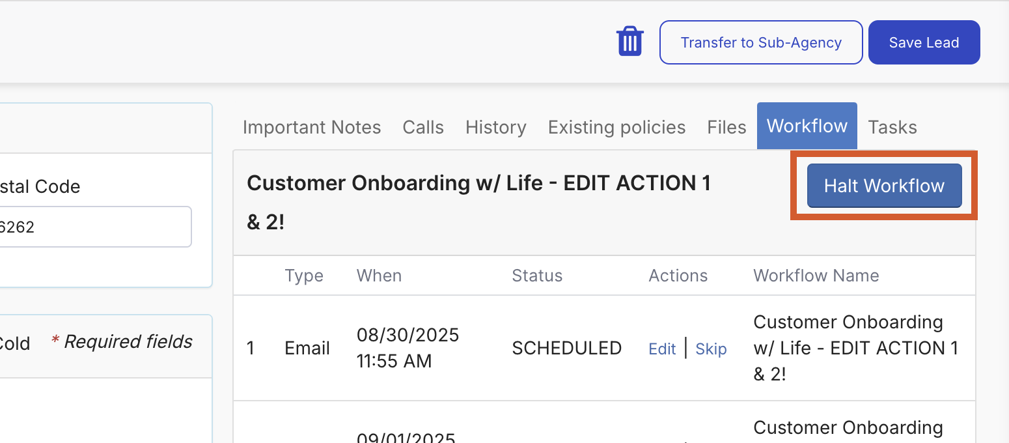
Task: Click the SCHEDULED status label
Action: click(566, 347)
